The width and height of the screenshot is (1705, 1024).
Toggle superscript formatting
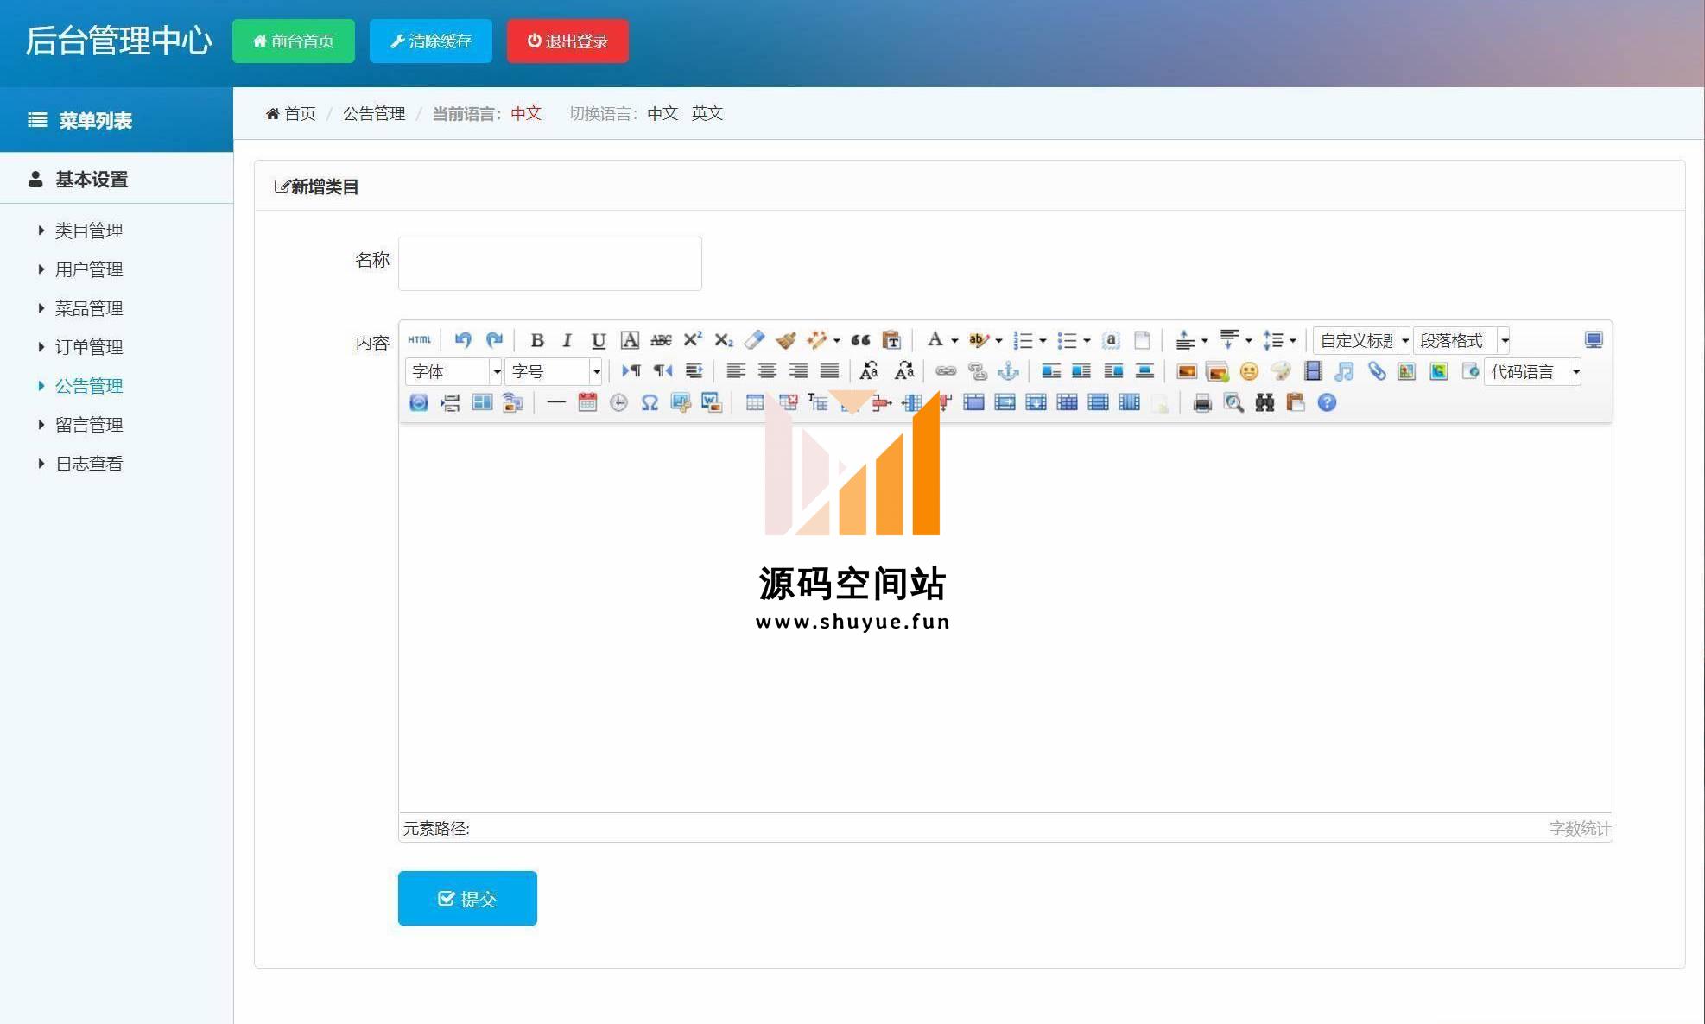[x=692, y=340]
